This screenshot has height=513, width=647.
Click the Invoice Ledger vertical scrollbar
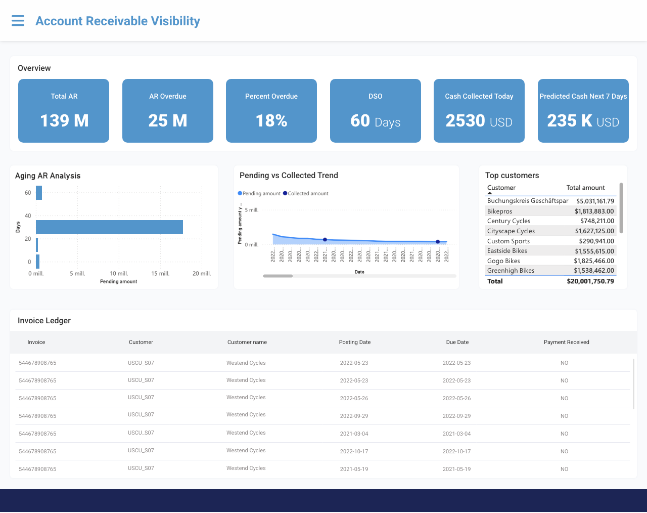pyautogui.click(x=633, y=383)
